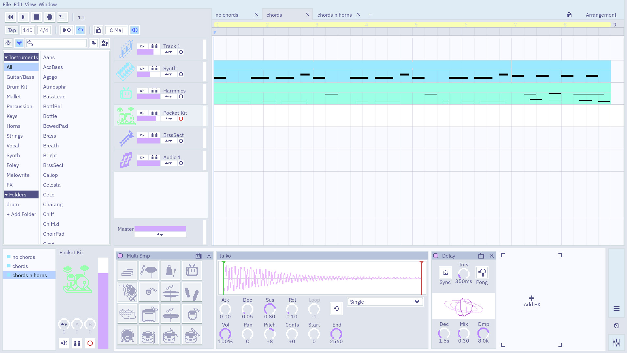Click the Harmnics track robot icon
Screen dimensions: 627x353
pos(126,93)
